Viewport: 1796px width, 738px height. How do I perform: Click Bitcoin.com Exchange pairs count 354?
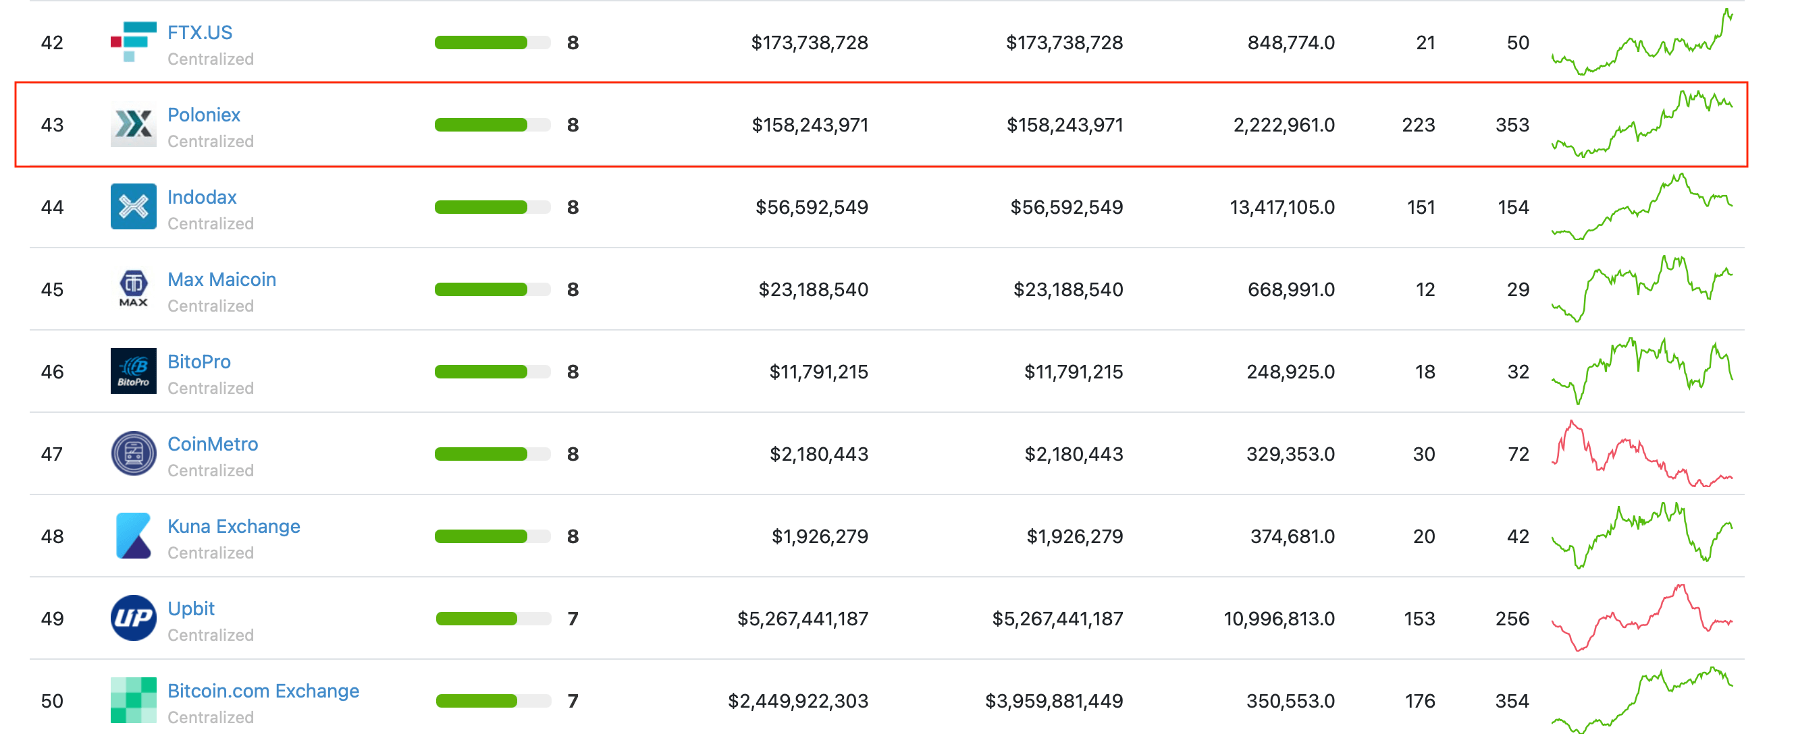click(1512, 701)
